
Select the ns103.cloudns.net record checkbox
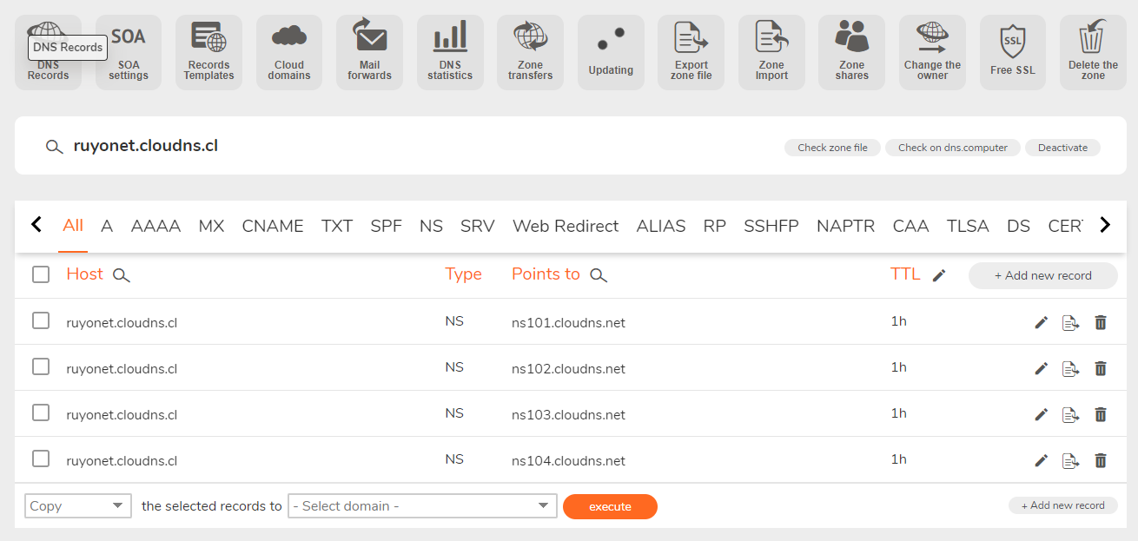[x=41, y=412]
